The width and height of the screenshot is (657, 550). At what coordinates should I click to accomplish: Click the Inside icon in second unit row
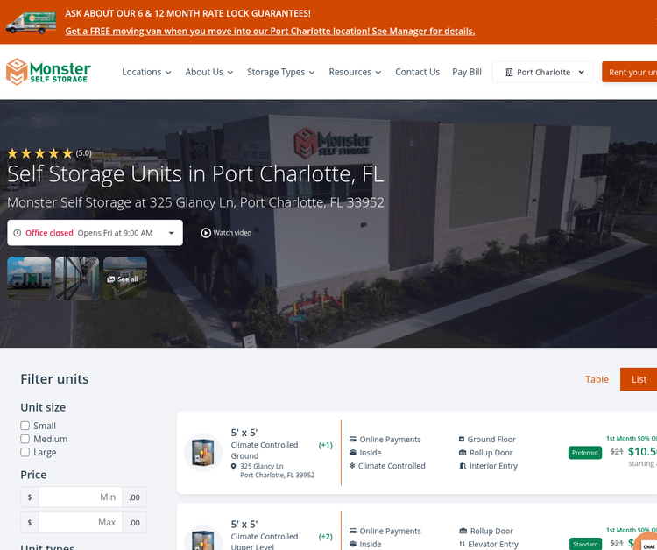353,544
